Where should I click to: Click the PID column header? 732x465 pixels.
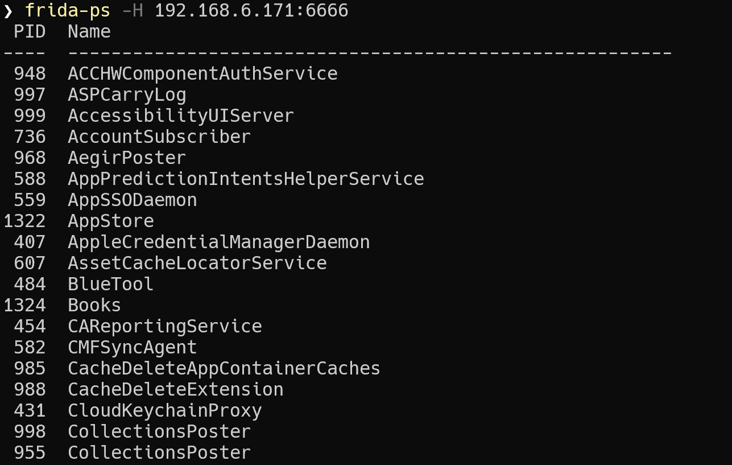tap(30, 32)
